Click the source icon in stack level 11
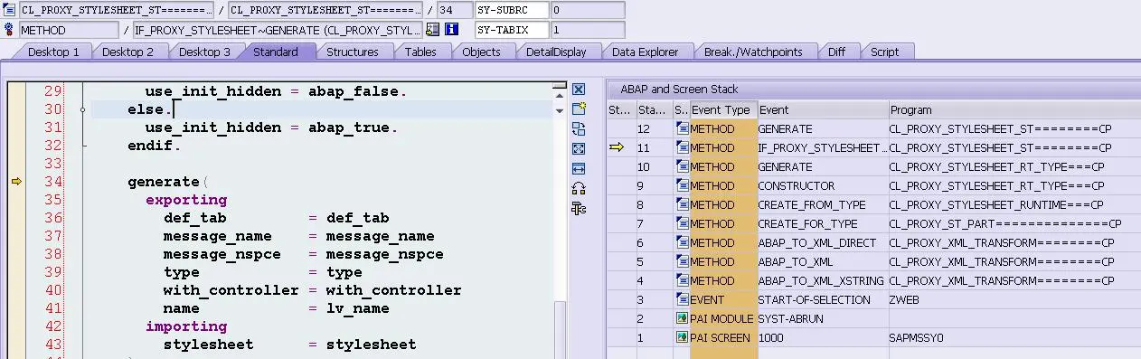The image size is (1141, 359). tap(682, 147)
